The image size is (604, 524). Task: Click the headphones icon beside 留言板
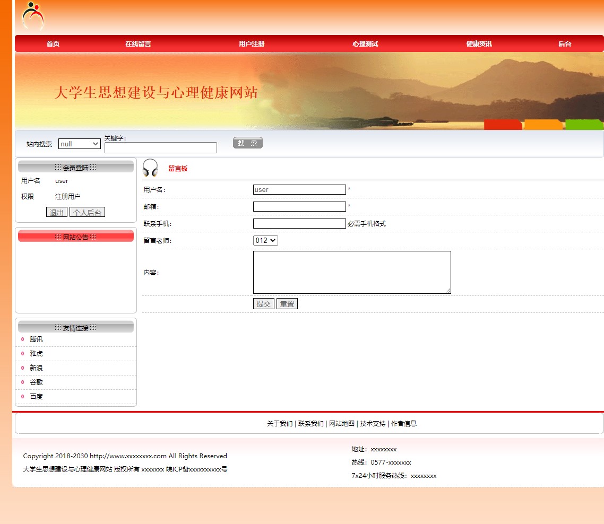[150, 168]
